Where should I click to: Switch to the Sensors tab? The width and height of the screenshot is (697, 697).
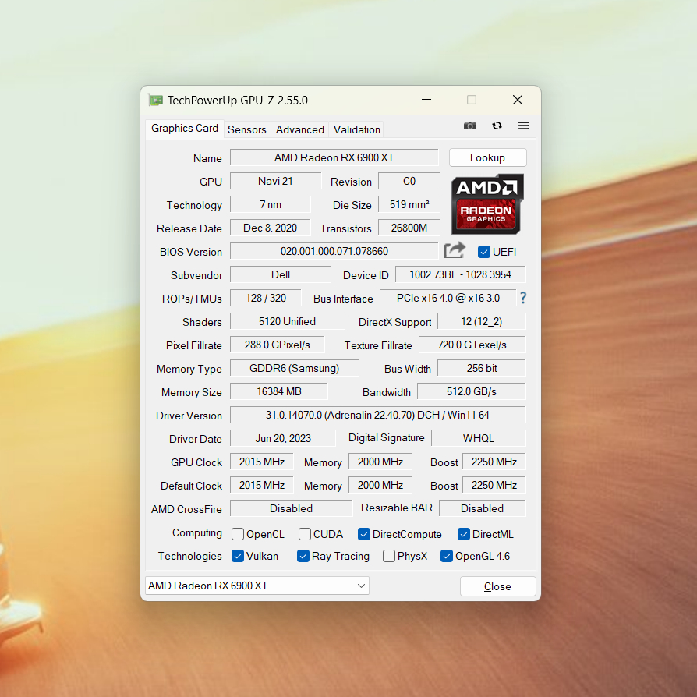point(247,129)
